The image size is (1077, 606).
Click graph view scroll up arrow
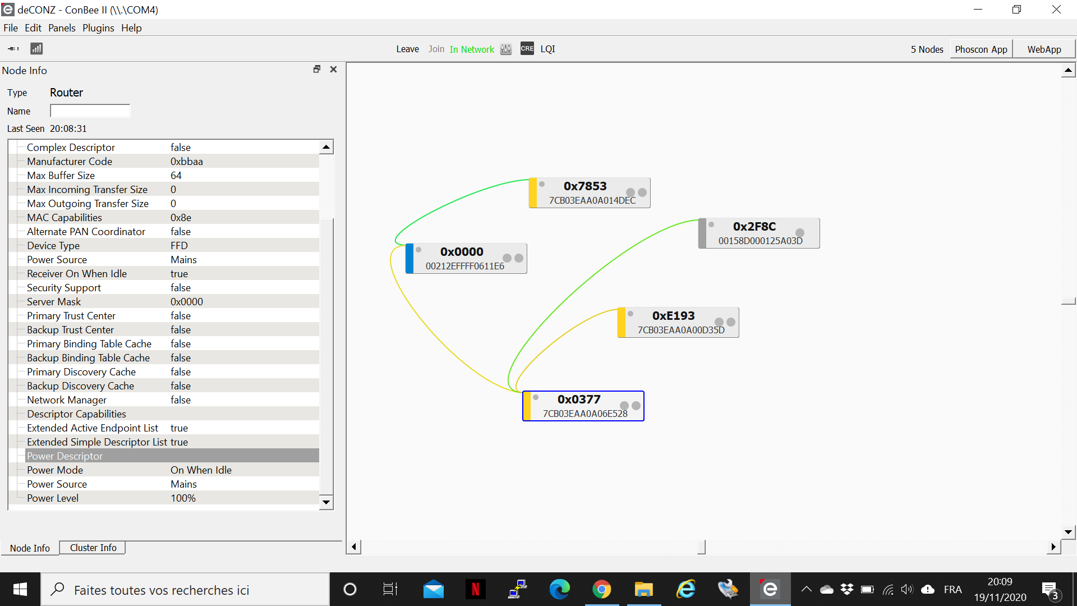pyautogui.click(x=1068, y=70)
